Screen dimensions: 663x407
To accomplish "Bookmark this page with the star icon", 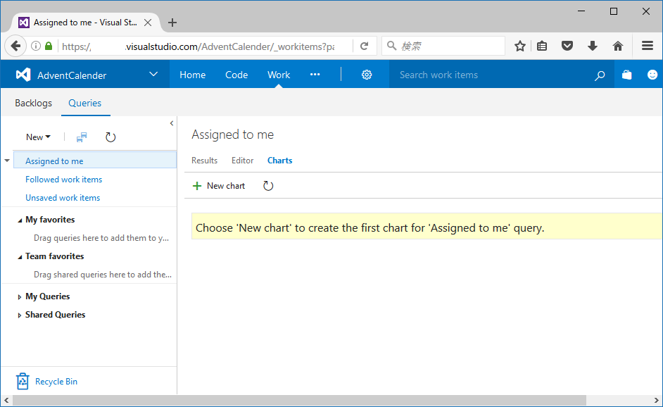I will click(520, 46).
